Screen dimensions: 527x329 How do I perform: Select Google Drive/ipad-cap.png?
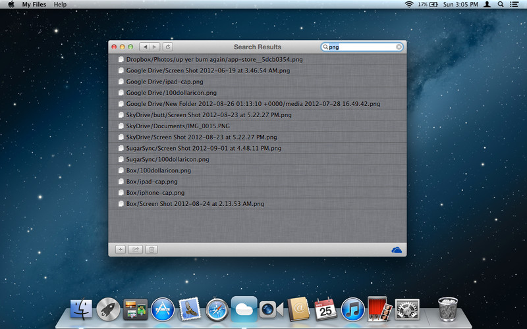258,82
